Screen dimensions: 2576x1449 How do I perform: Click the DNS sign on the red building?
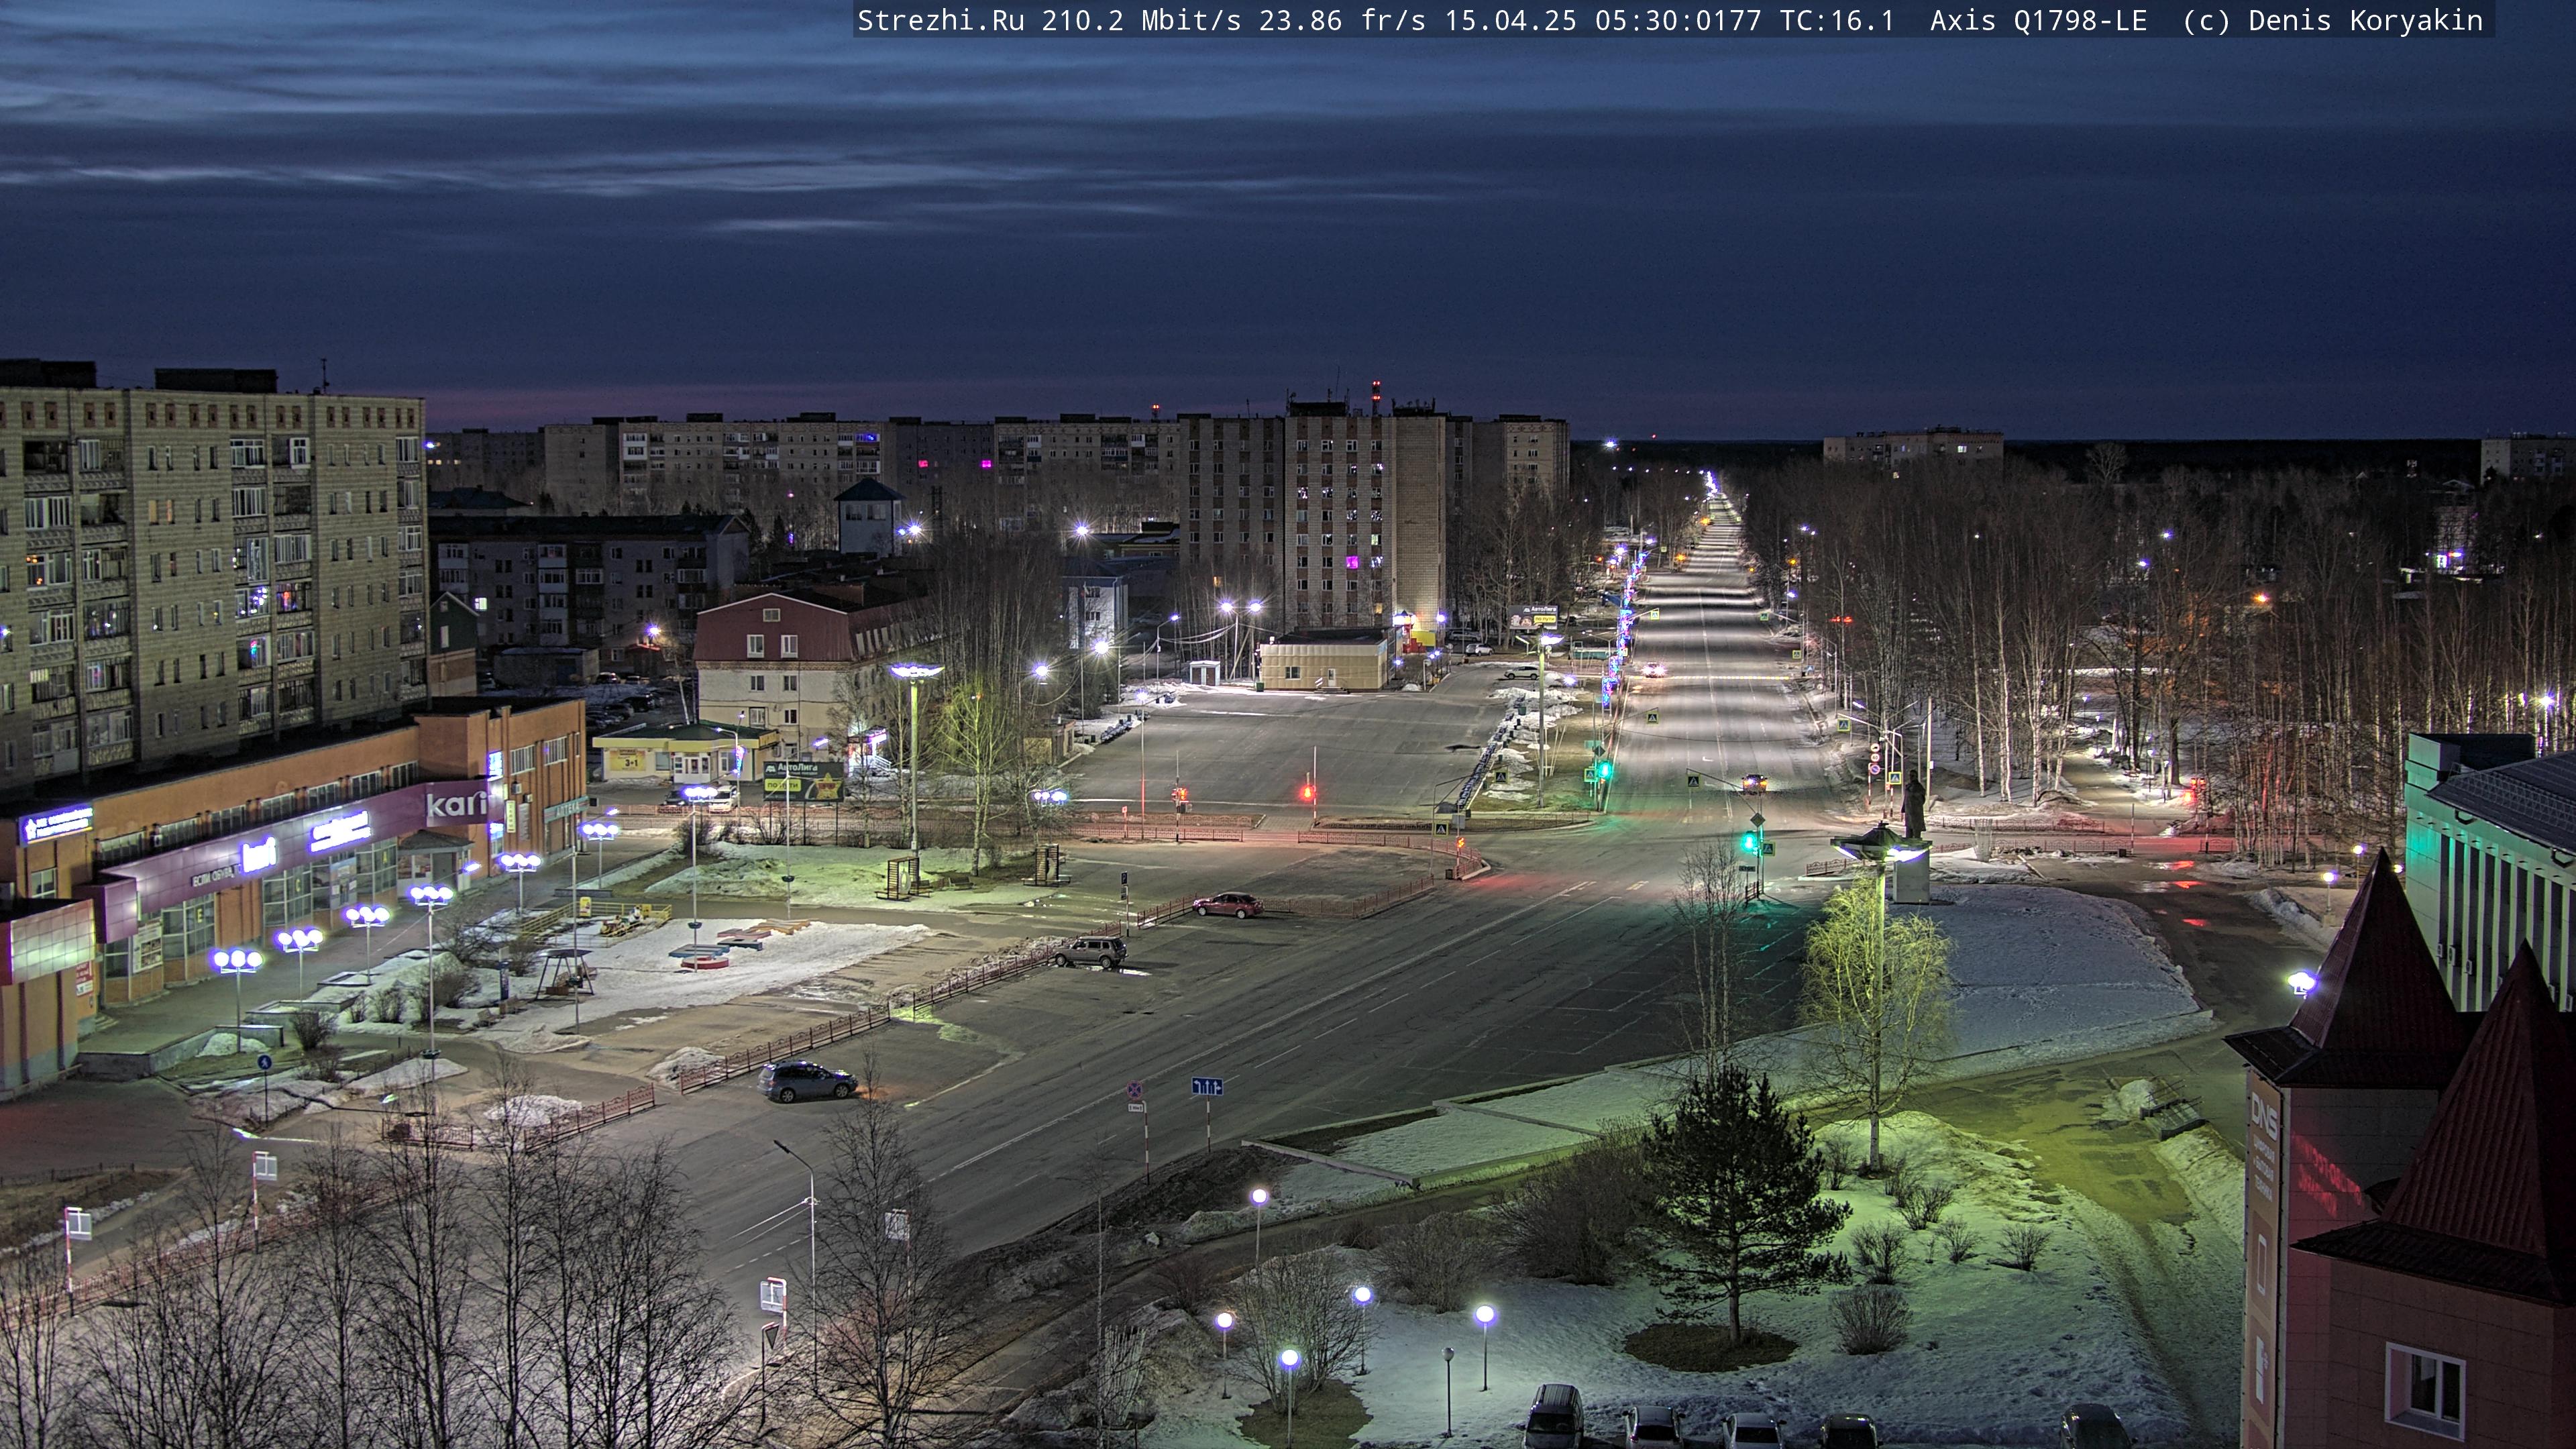point(2263,1115)
